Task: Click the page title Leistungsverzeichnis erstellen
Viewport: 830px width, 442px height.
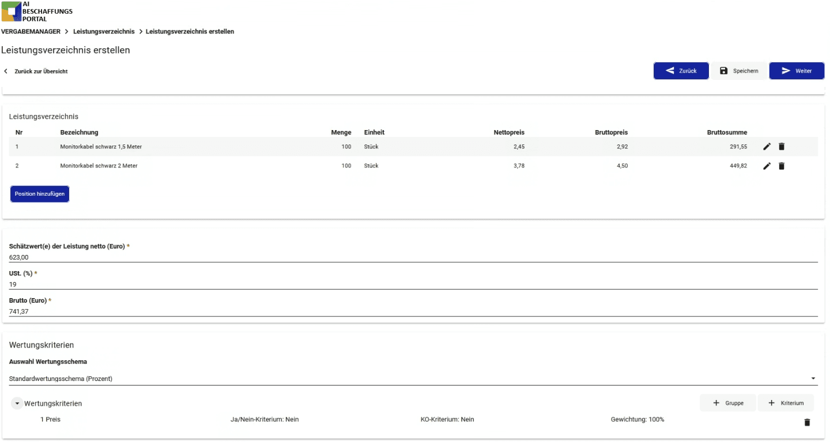Action: 66,50
